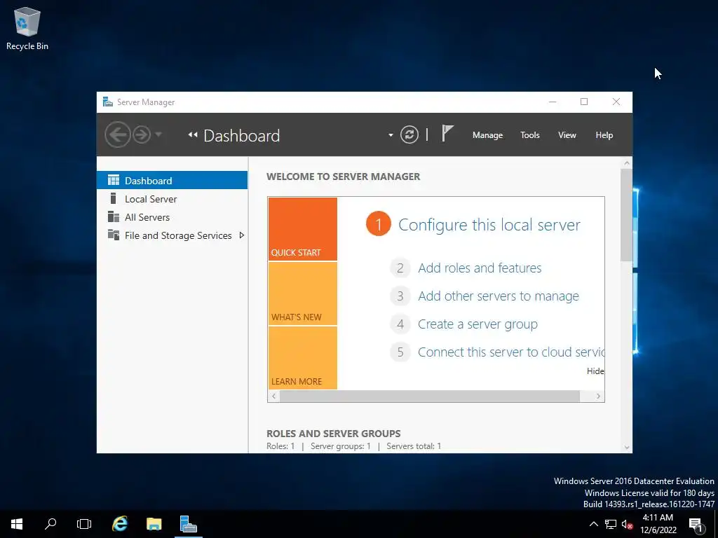Hide the welcome tile
This screenshot has width=718, height=538.
coord(595,371)
